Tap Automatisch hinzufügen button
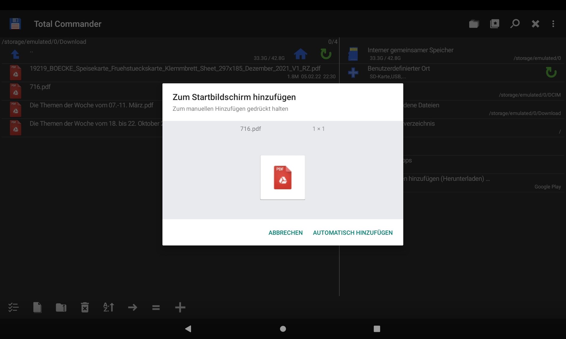The width and height of the screenshot is (566, 339). pos(353,233)
